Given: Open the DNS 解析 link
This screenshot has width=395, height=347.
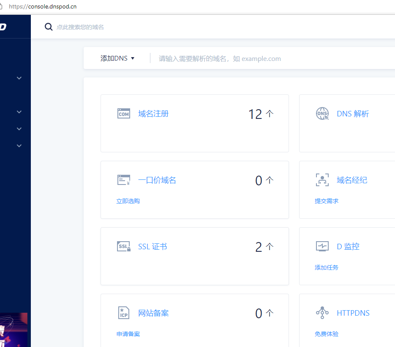Looking at the screenshot, I should [x=353, y=114].
